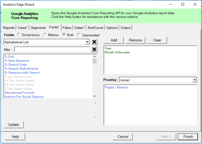Image resolution: width=202 pixels, height=144 pixels.
Task: Enable the Deprecated checkbox
Action: point(79,35)
